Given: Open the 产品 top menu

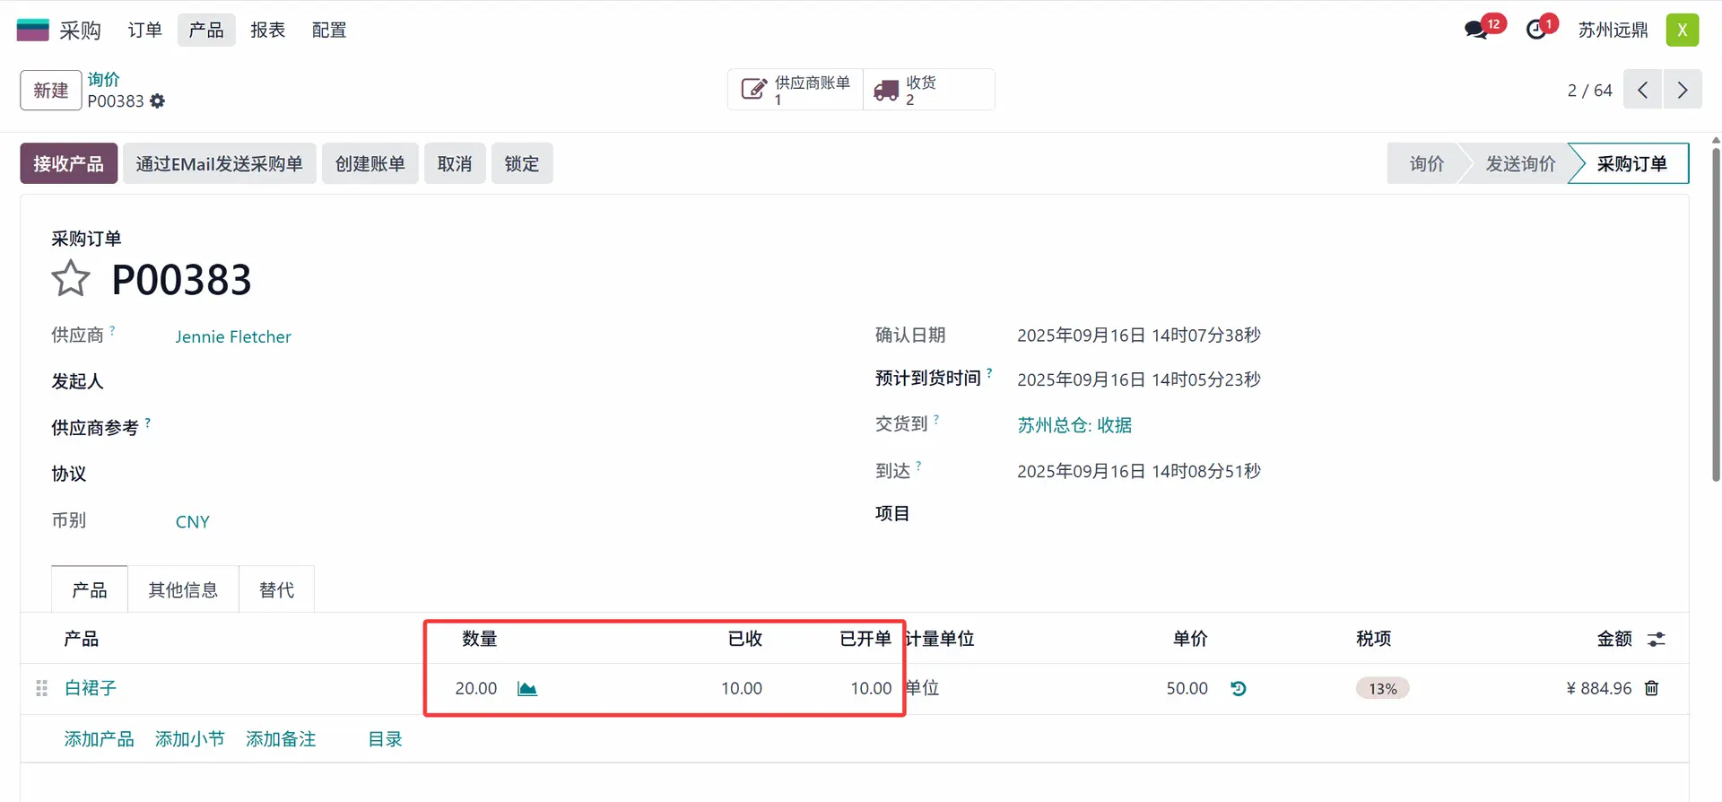Looking at the screenshot, I should pos(206,31).
